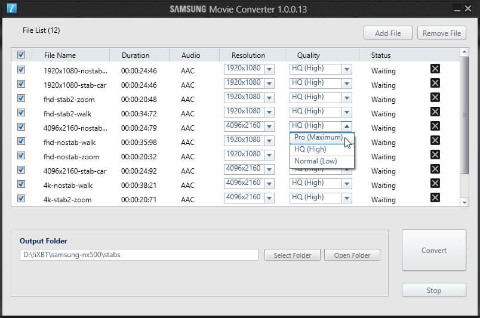This screenshot has height=318, width=480.
Task: Expand resolution dropdown for fhd-stab2-zoom
Action: point(269,98)
